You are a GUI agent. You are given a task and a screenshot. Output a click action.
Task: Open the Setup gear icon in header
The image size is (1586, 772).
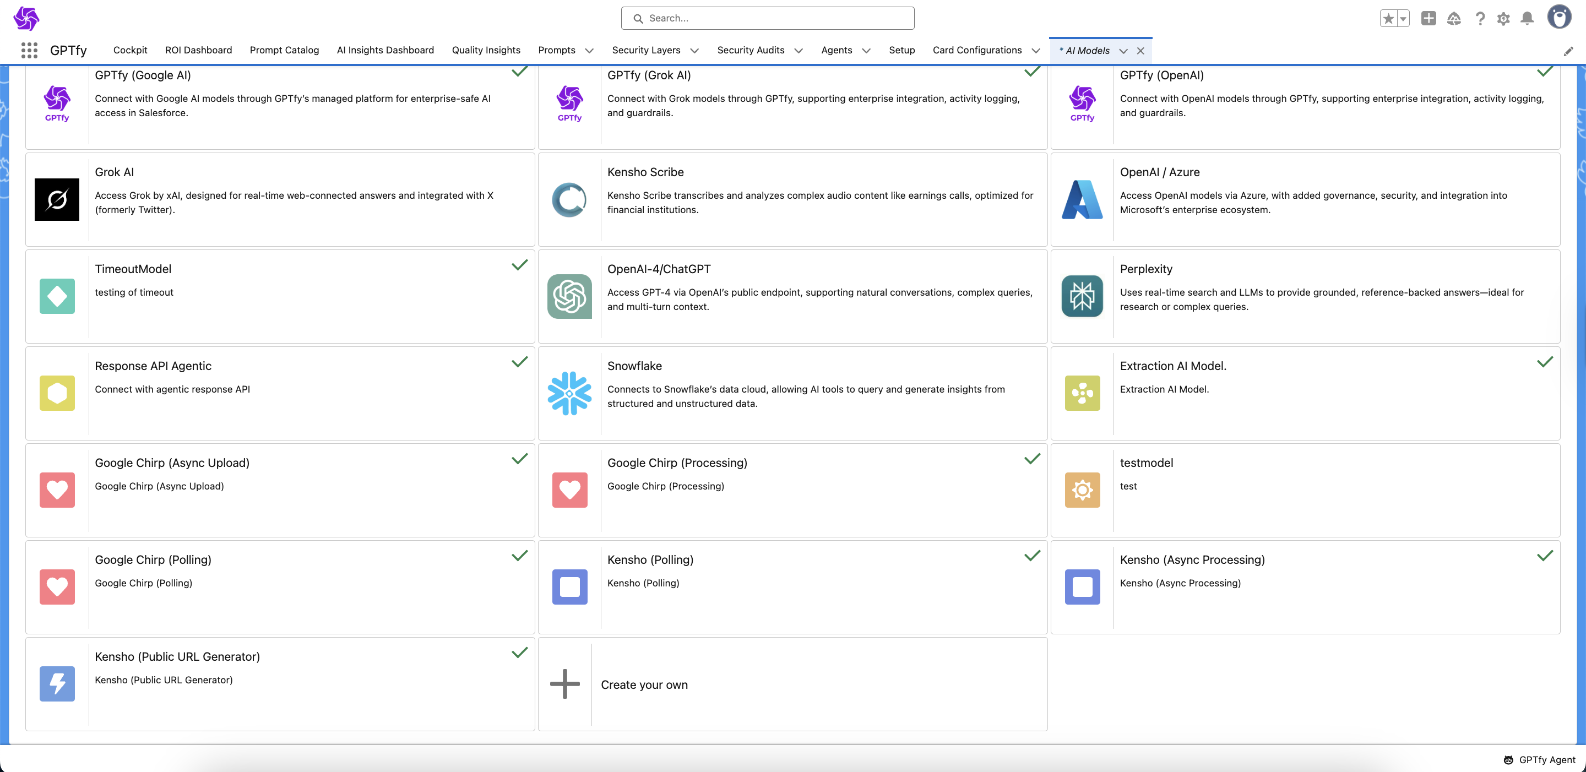1503,19
